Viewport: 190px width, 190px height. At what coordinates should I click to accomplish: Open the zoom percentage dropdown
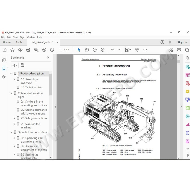(119, 50)
